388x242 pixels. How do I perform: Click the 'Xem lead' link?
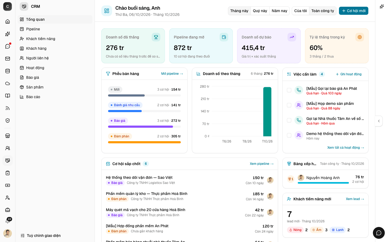[355, 199]
